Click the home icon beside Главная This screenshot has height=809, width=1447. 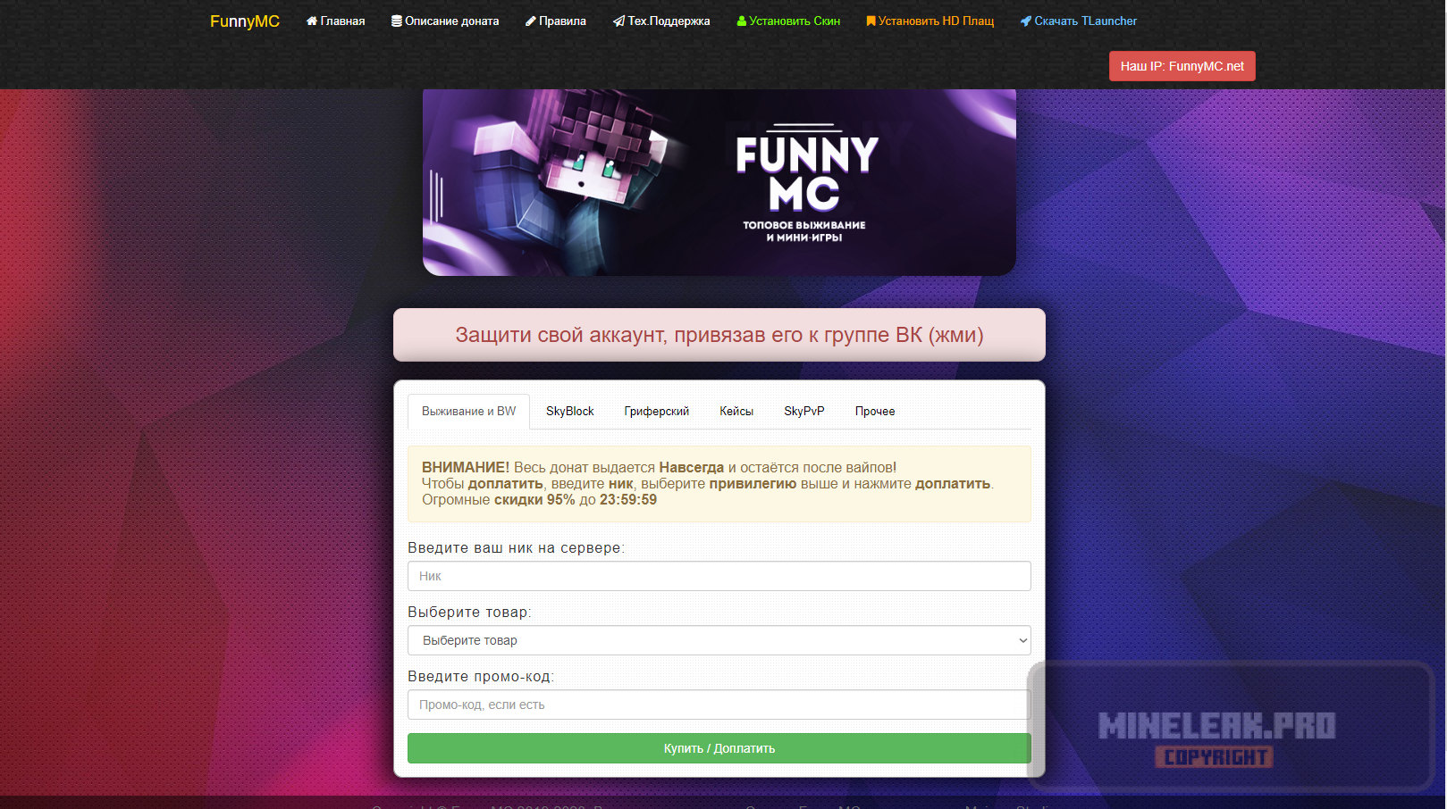[312, 21]
